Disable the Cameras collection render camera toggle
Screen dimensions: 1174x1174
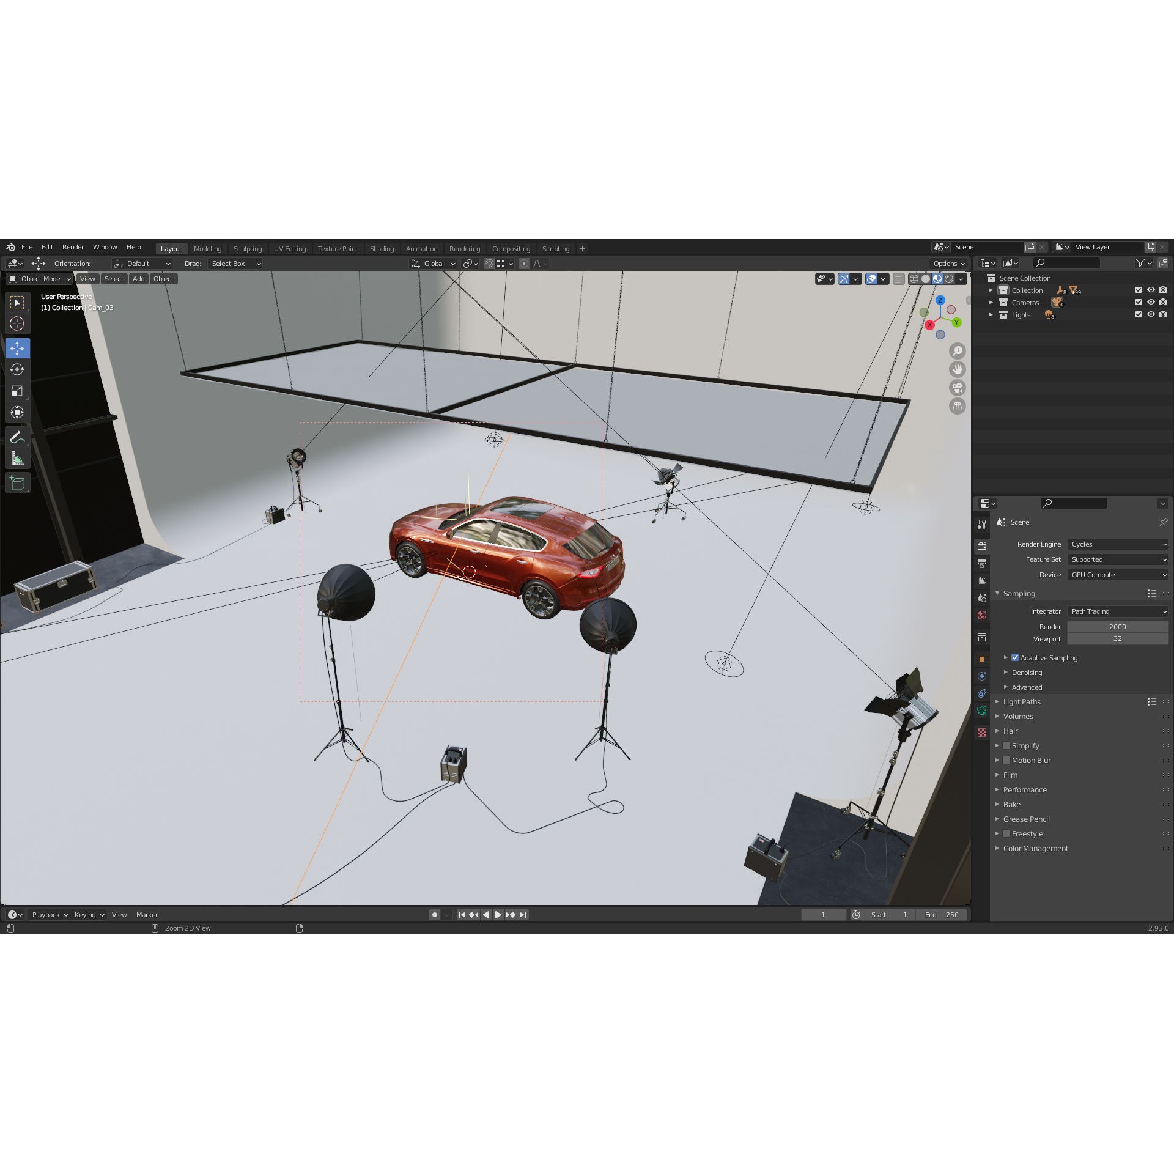pos(1163,302)
